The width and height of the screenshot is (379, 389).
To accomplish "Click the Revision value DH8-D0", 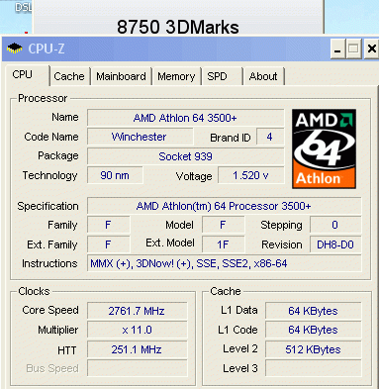I will 335,244.
